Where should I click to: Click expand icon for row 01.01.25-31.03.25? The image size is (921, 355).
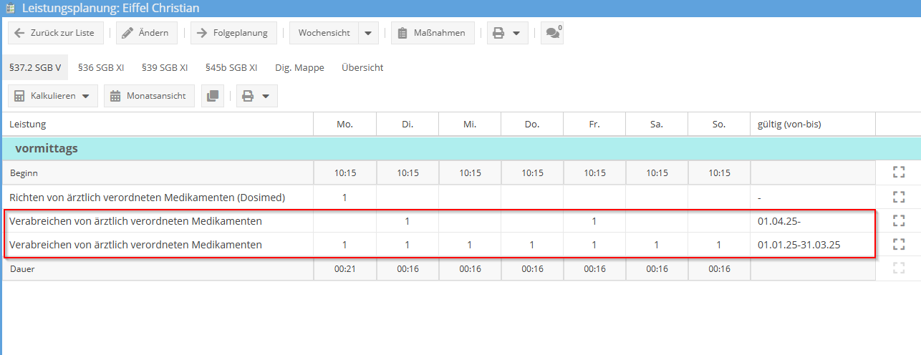(x=899, y=244)
